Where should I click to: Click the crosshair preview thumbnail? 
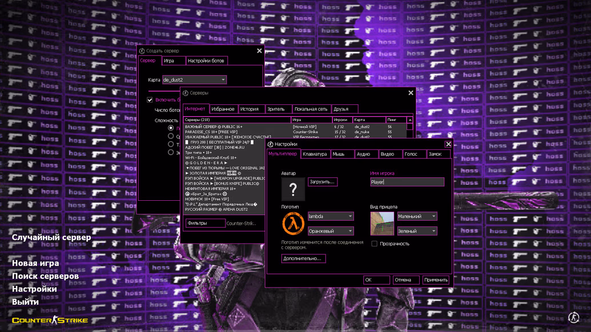point(382,223)
